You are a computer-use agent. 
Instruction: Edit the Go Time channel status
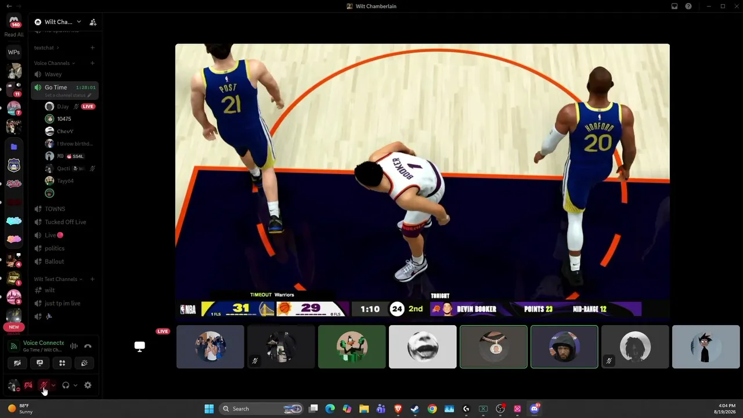coord(68,95)
